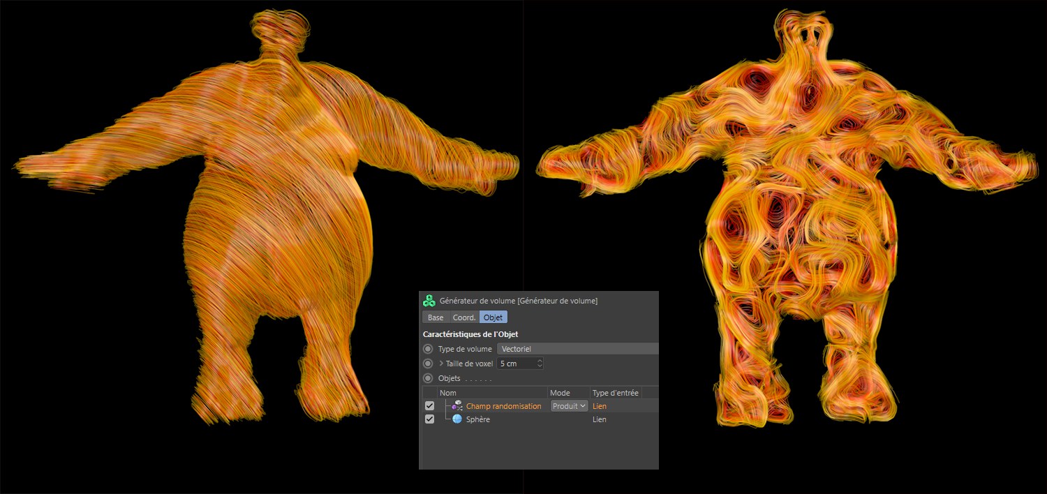Screen dimensions: 1047x494
Task: Switch to the Base tab
Action: [436, 317]
